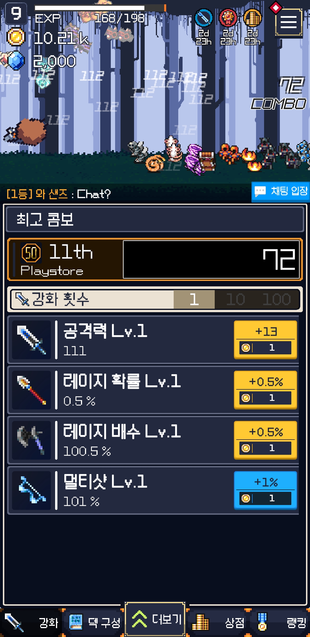Screen dimensions: 310x637
Task: Upgrade 공격력 with the +13 button
Action: point(266,340)
